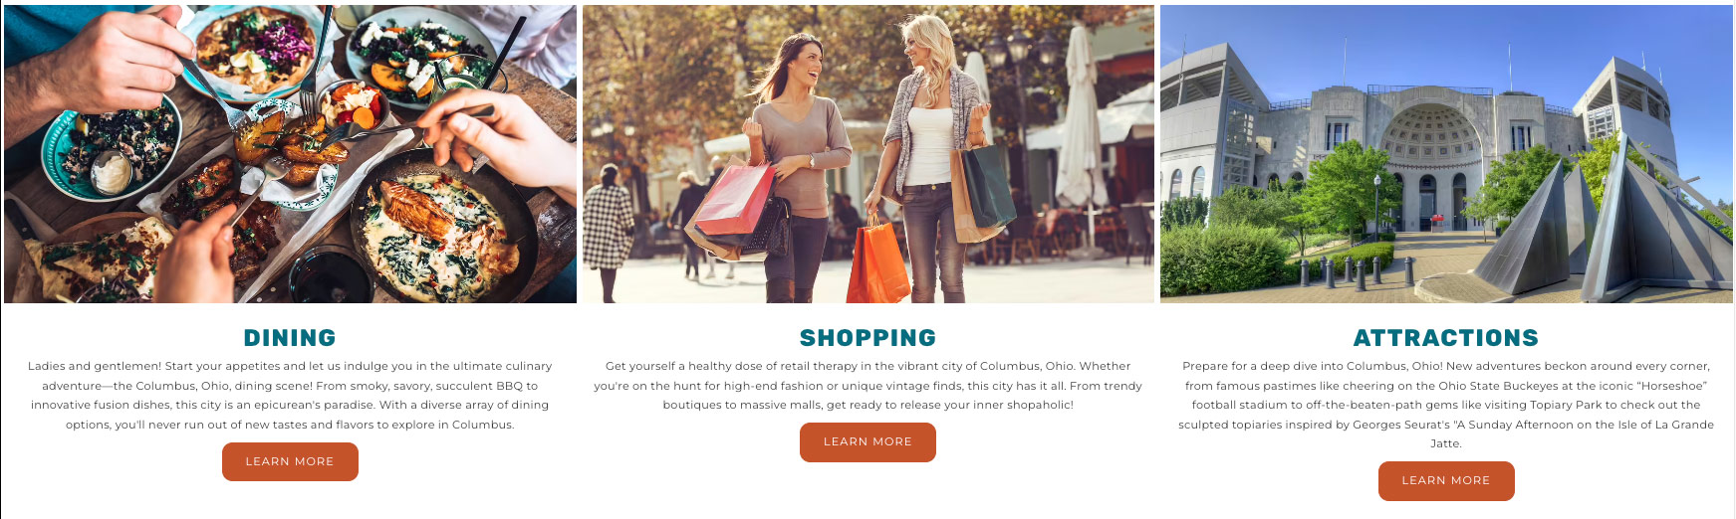
Task: Click the Learn More button under Shopping
Action: (x=868, y=442)
